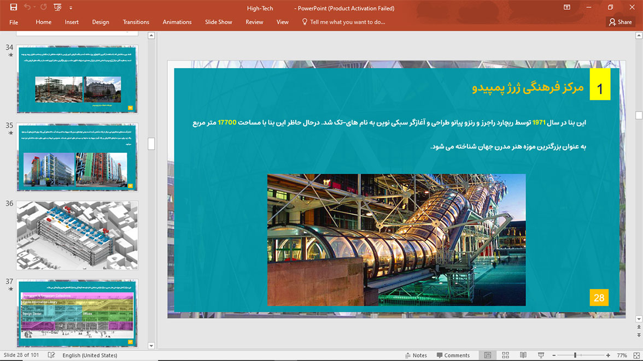Switch to Reading View

coord(523,355)
